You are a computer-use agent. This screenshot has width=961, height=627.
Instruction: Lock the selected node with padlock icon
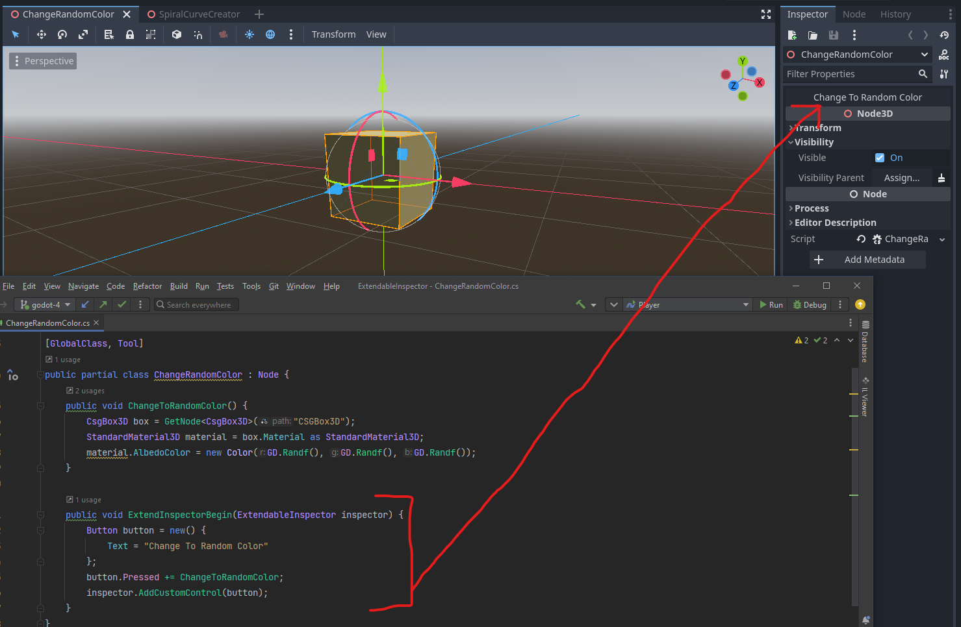130,34
